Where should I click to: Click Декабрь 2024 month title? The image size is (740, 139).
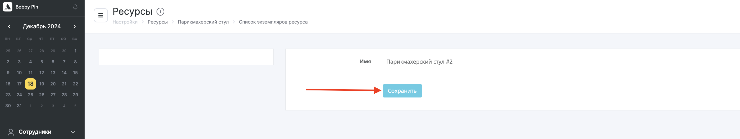[42, 27]
